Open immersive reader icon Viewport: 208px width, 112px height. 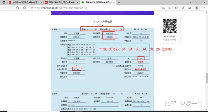tap(164, 8)
